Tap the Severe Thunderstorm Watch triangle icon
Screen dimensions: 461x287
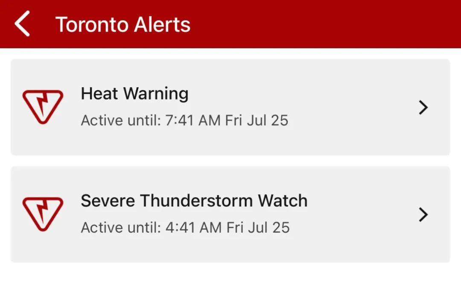click(43, 214)
